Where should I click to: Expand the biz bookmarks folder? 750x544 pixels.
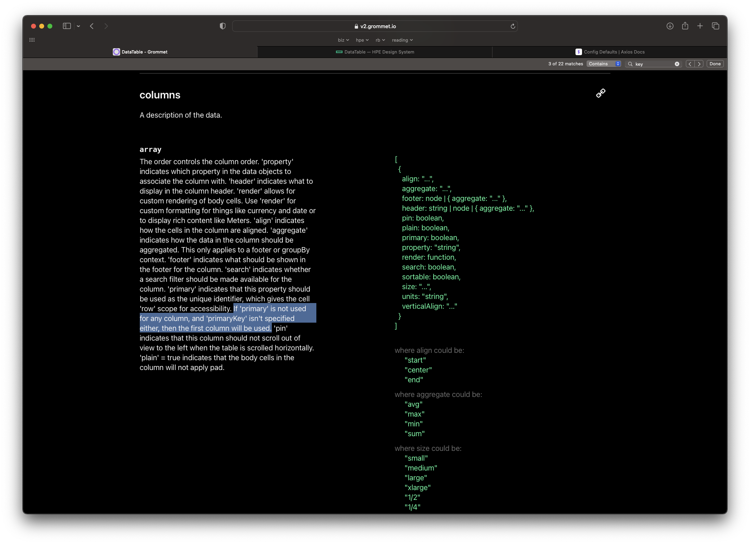click(343, 40)
